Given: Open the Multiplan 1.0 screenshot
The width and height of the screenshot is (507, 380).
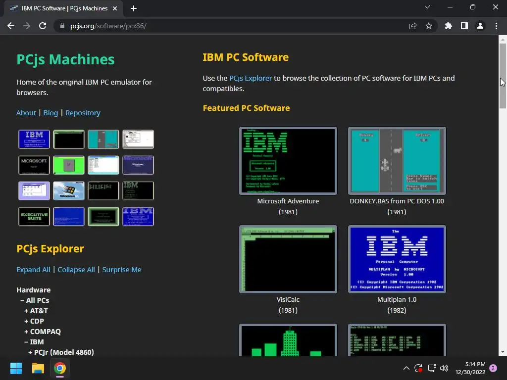Looking at the screenshot, I should click(x=397, y=259).
